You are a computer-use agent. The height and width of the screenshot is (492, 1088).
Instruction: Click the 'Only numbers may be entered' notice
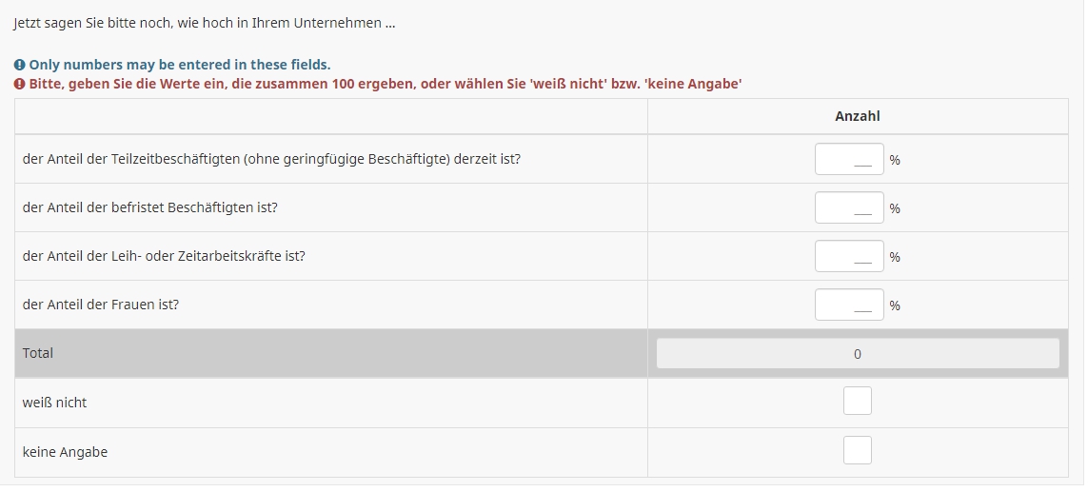pos(179,65)
